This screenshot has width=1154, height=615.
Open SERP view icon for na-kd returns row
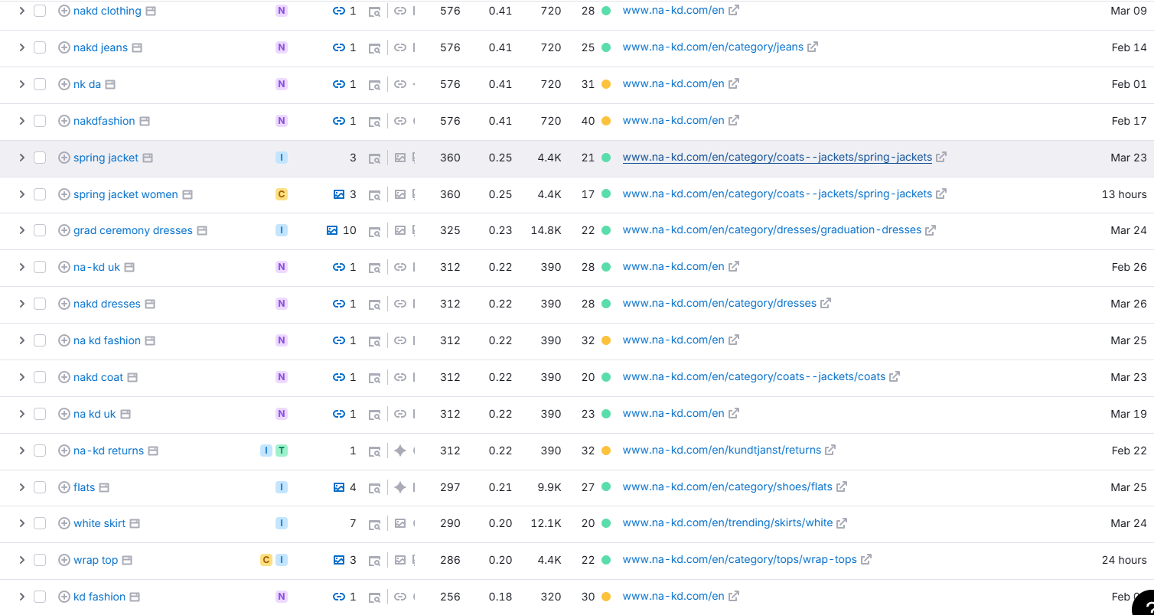[x=374, y=451]
